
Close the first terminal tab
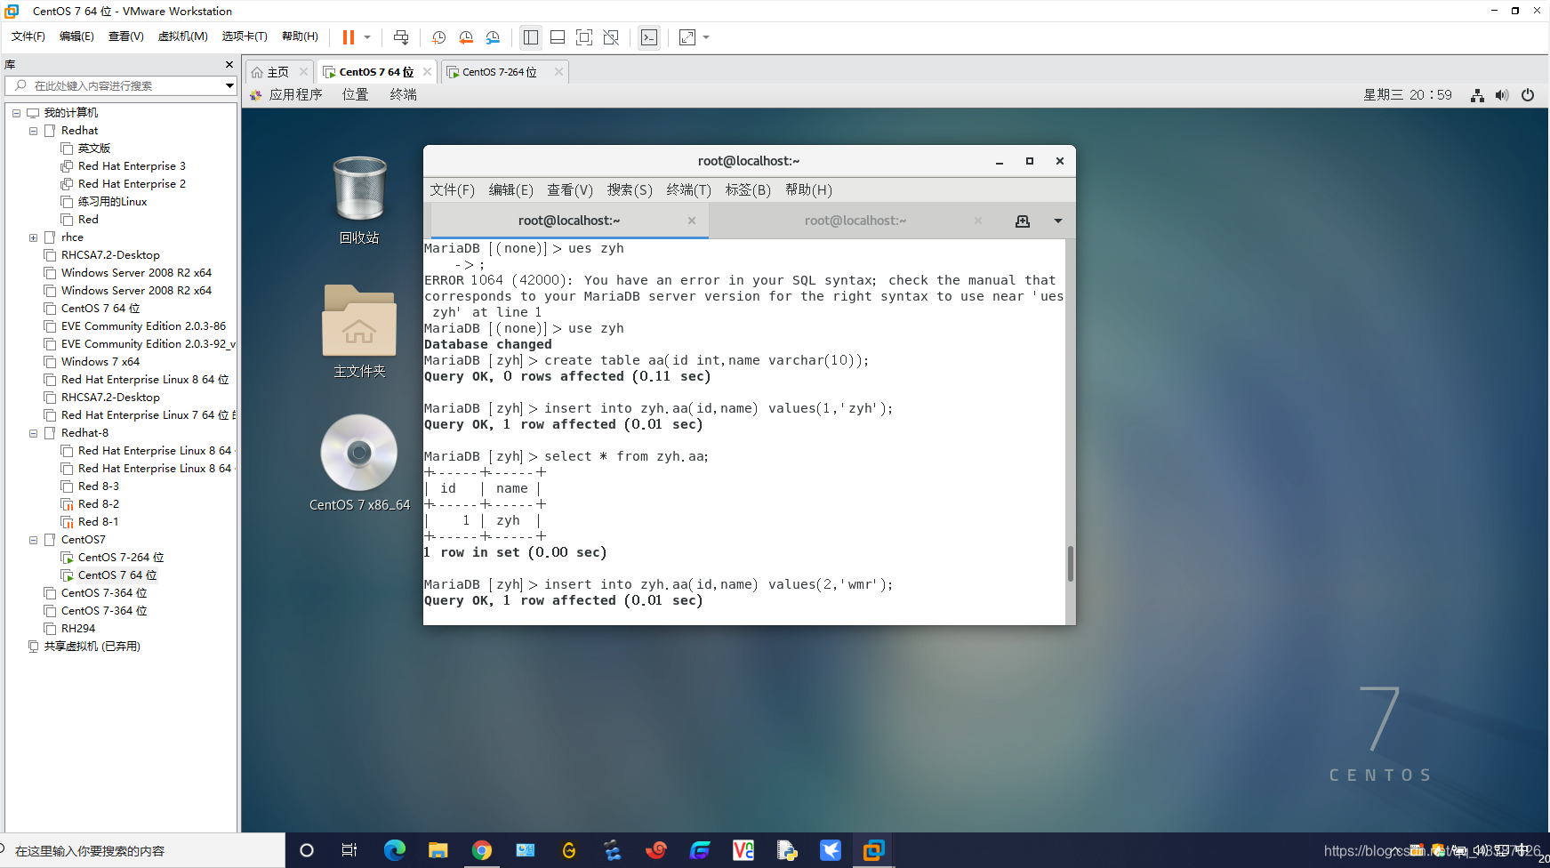click(x=692, y=221)
